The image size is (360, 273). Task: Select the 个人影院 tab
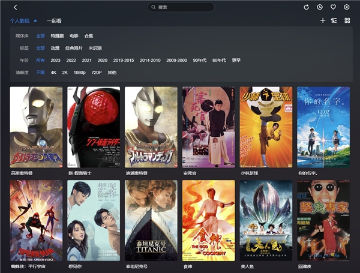(20, 21)
